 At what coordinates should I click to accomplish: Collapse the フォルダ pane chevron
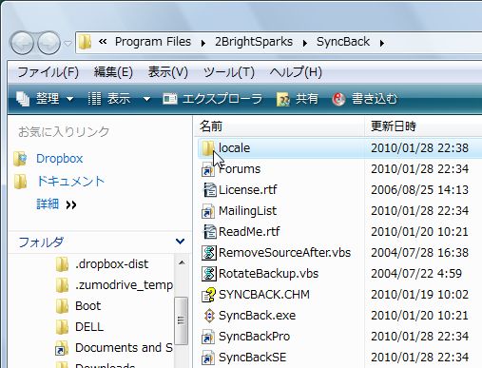tap(180, 242)
